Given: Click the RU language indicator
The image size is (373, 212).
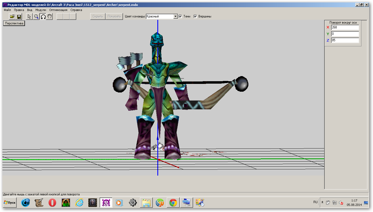Looking at the screenshot, I should 315,202.
